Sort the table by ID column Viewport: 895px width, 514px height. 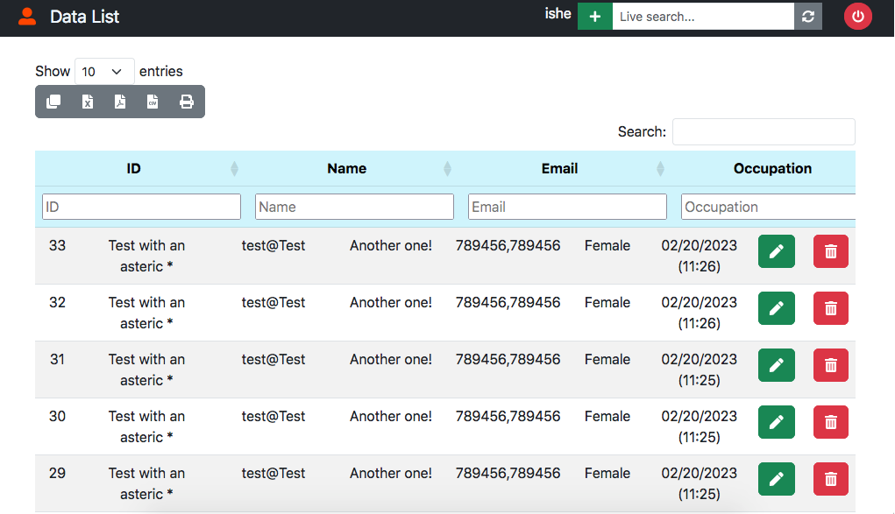[134, 169]
